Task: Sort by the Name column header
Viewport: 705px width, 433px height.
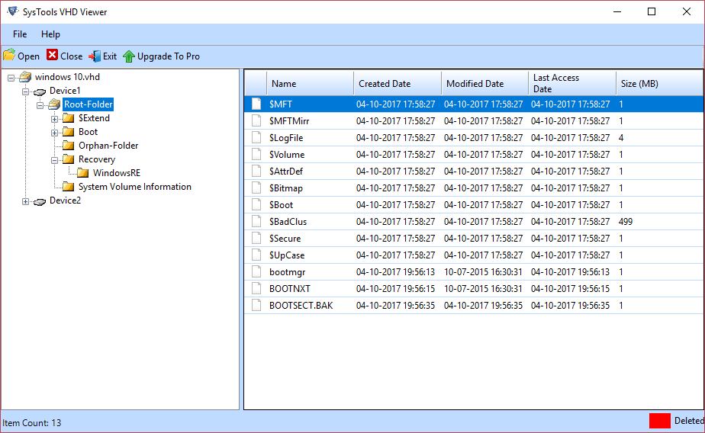Action: click(x=311, y=84)
